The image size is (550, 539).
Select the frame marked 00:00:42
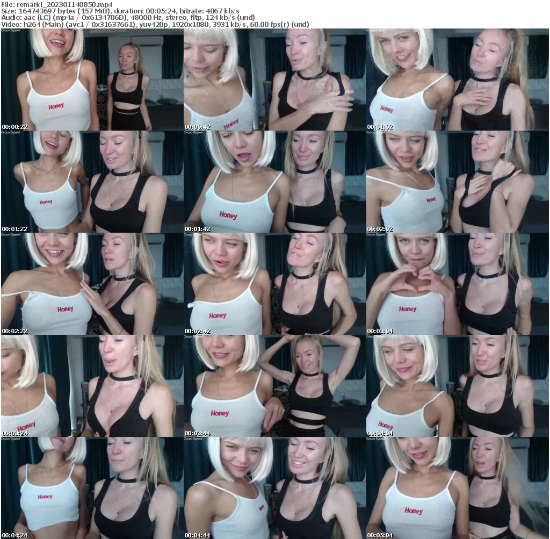click(274, 78)
